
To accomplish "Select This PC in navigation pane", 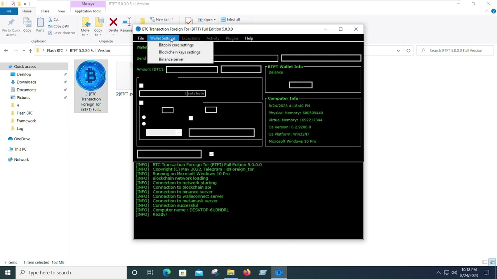I will (20, 149).
